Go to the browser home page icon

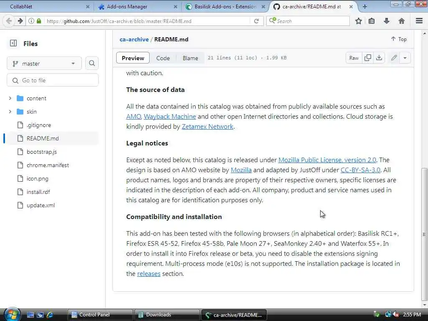(x=402, y=21)
